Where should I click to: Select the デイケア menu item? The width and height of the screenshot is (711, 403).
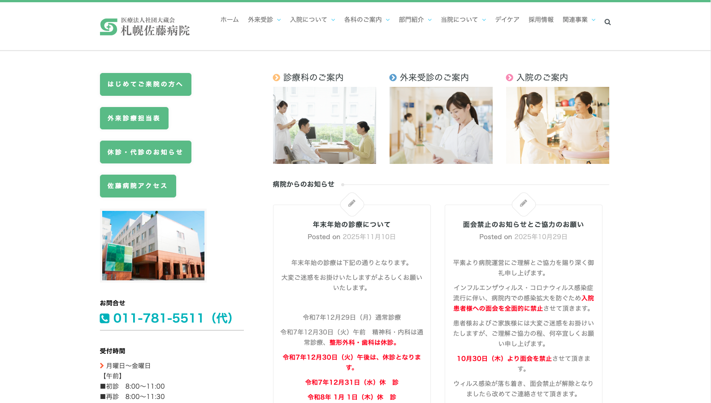pos(507,20)
